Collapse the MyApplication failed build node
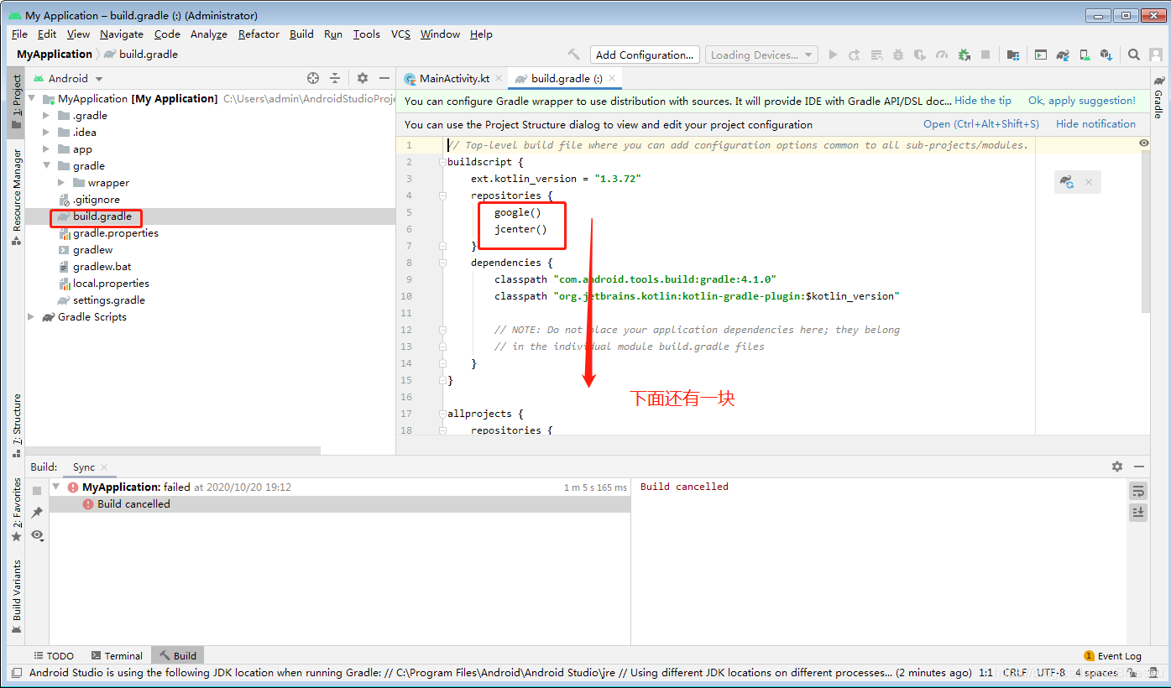Image resolution: width=1171 pixels, height=688 pixels. click(56, 487)
